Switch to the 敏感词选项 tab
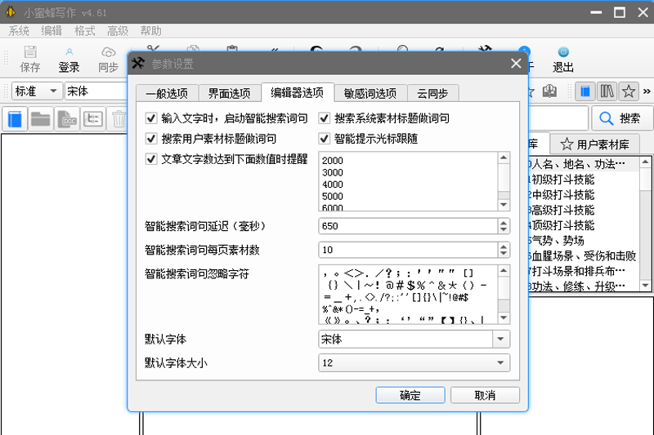Image resolution: width=654 pixels, height=435 pixels. tap(370, 93)
